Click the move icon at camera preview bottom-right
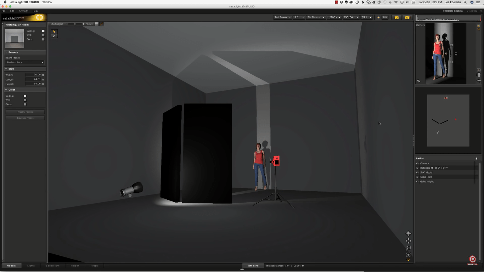This screenshot has height=272, width=484. click(x=479, y=80)
